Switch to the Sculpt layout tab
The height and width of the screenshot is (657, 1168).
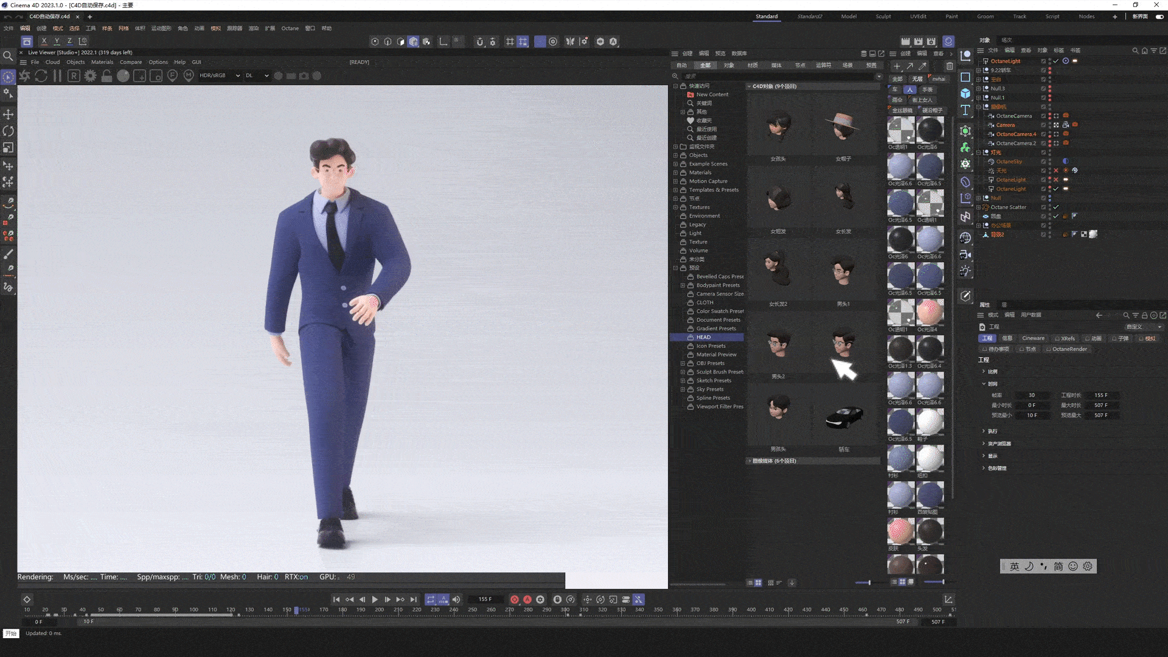(883, 16)
